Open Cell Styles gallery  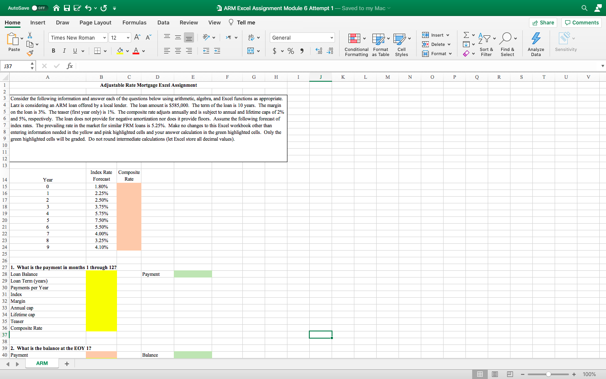(401, 44)
